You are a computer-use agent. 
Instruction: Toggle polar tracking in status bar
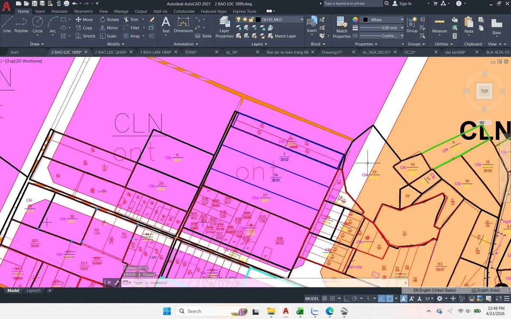(x=355, y=299)
